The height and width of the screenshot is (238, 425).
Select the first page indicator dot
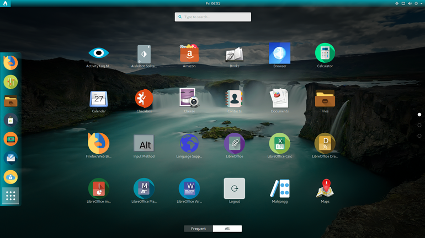coord(419,115)
